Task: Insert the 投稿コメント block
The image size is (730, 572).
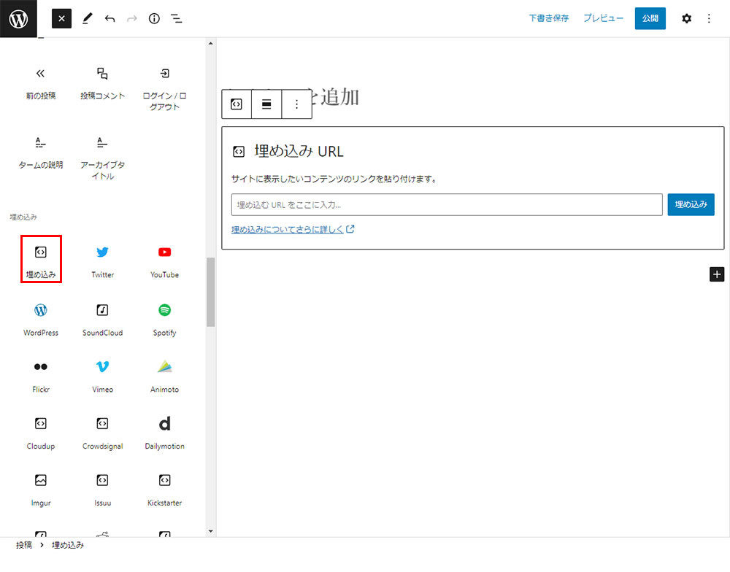Action: click(102, 84)
